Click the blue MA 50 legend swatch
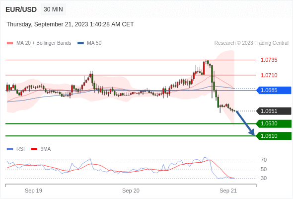Screen dimensions: 293x199 click(80, 43)
